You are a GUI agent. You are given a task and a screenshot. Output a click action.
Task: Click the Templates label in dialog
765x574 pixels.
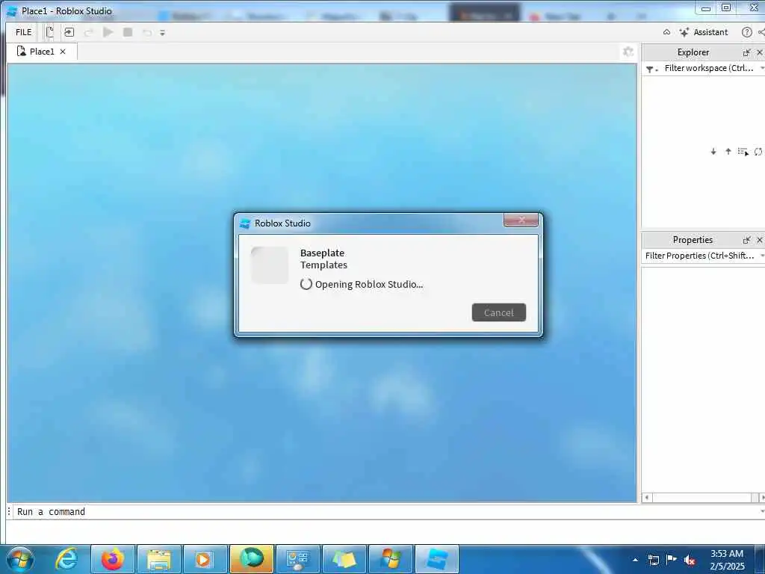323,265
